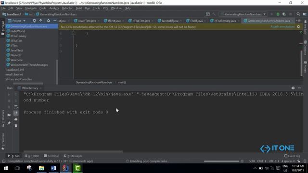Screen dimensions: 308x173
Task: Open the Terminal tool window button
Action: click(51, 156)
